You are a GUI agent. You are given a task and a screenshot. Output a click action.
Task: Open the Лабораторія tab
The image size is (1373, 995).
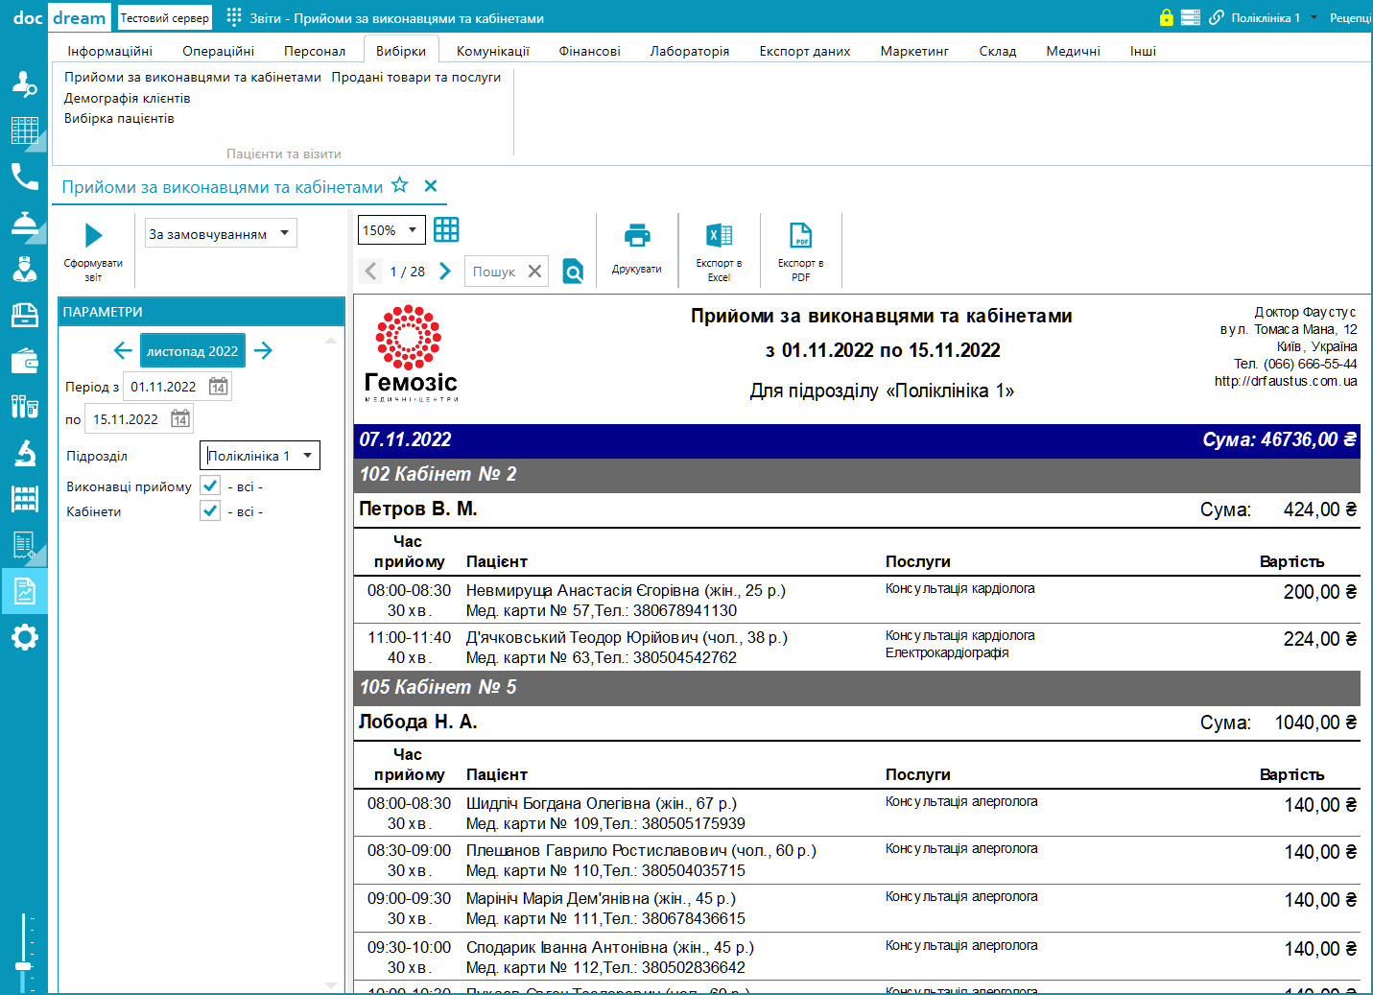(690, 51)
